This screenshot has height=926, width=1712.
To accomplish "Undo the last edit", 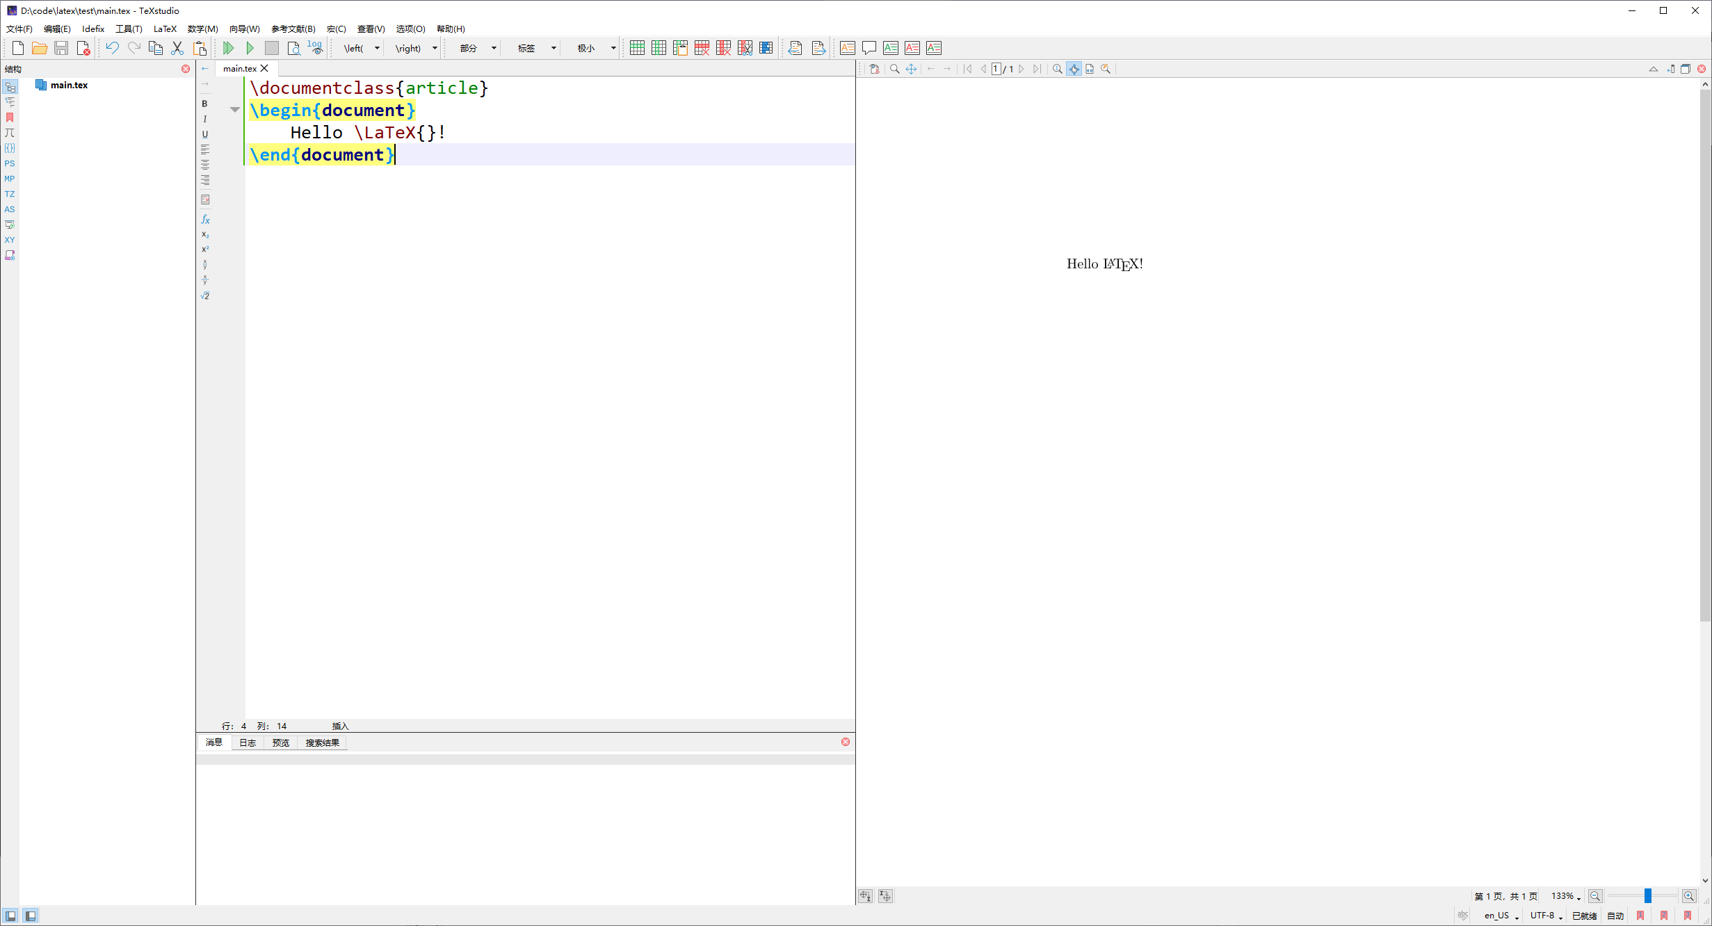I will pos(112,48).
